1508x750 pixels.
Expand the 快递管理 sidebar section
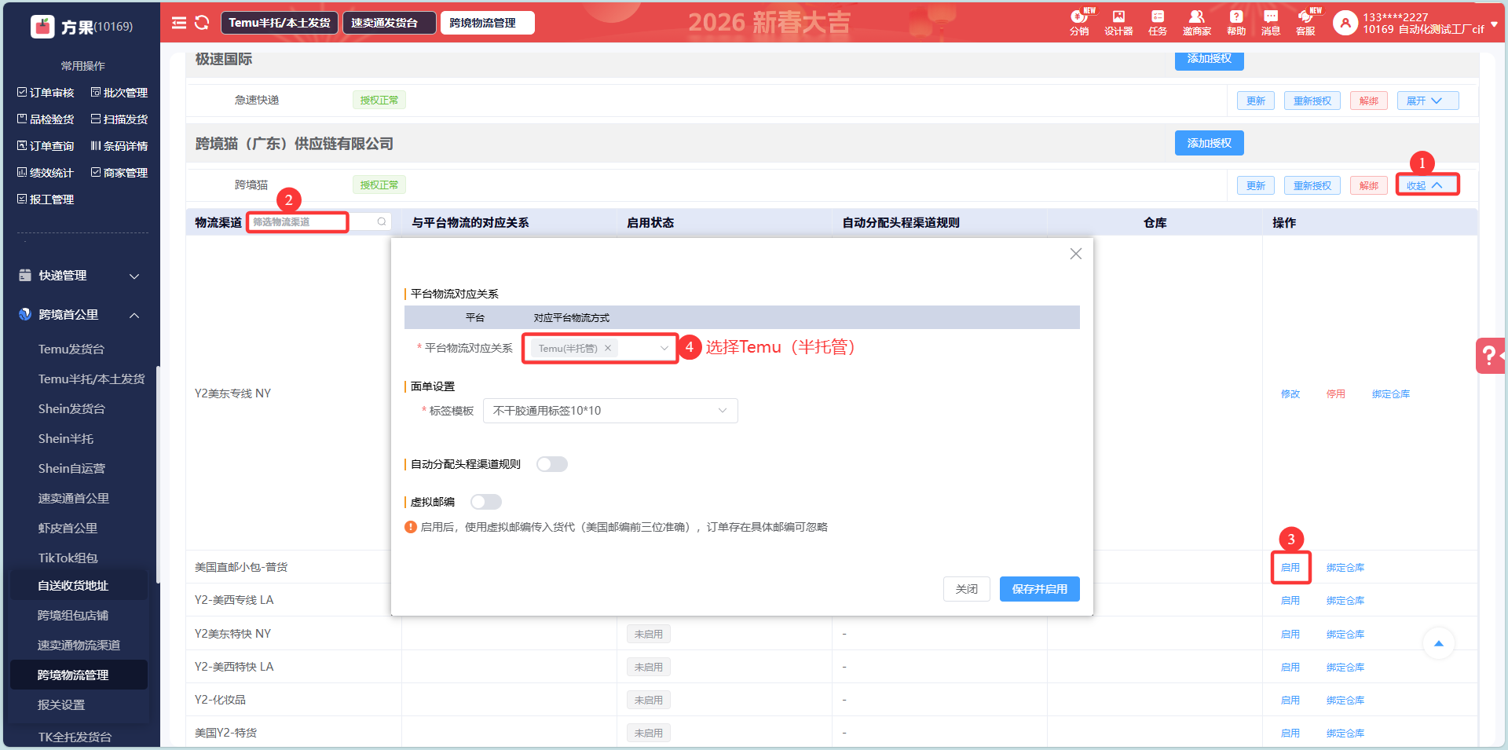click(79, 276)
